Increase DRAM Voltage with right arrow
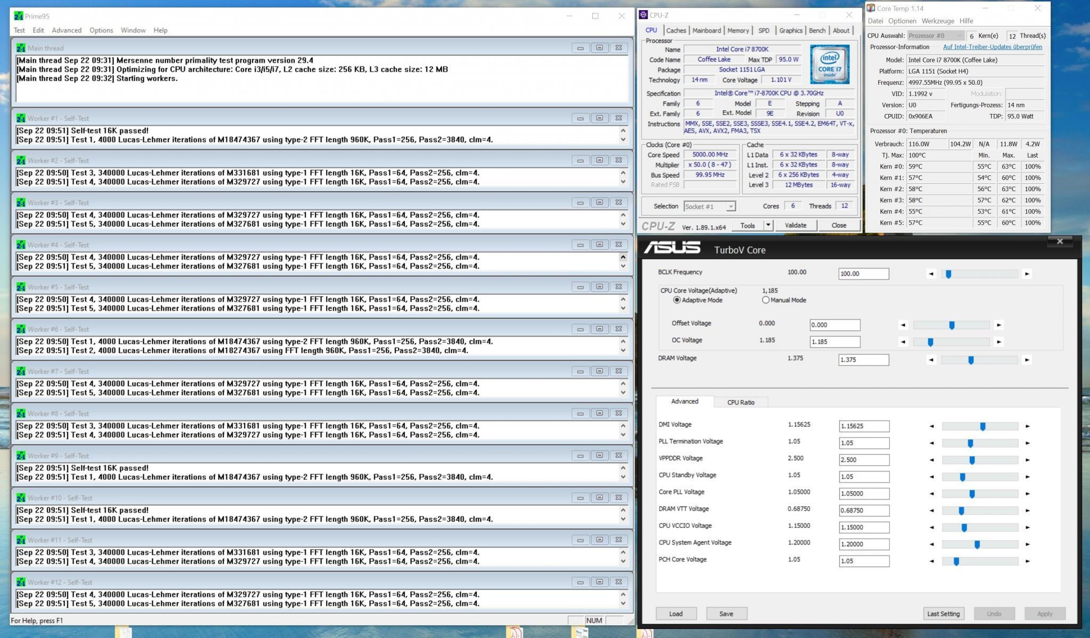 point(1027,360)
